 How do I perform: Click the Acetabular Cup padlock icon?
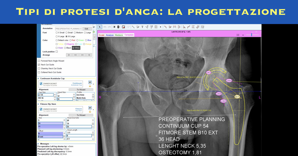pos(90,86)
